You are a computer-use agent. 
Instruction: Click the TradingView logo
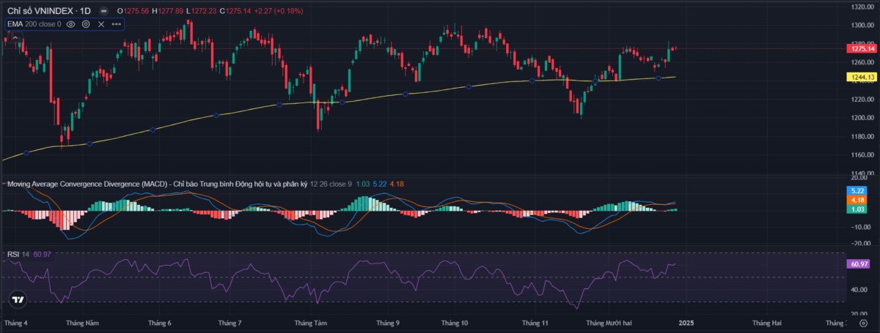(x=18, y=300)
